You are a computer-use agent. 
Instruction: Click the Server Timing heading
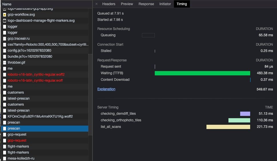tap(108, 107)
